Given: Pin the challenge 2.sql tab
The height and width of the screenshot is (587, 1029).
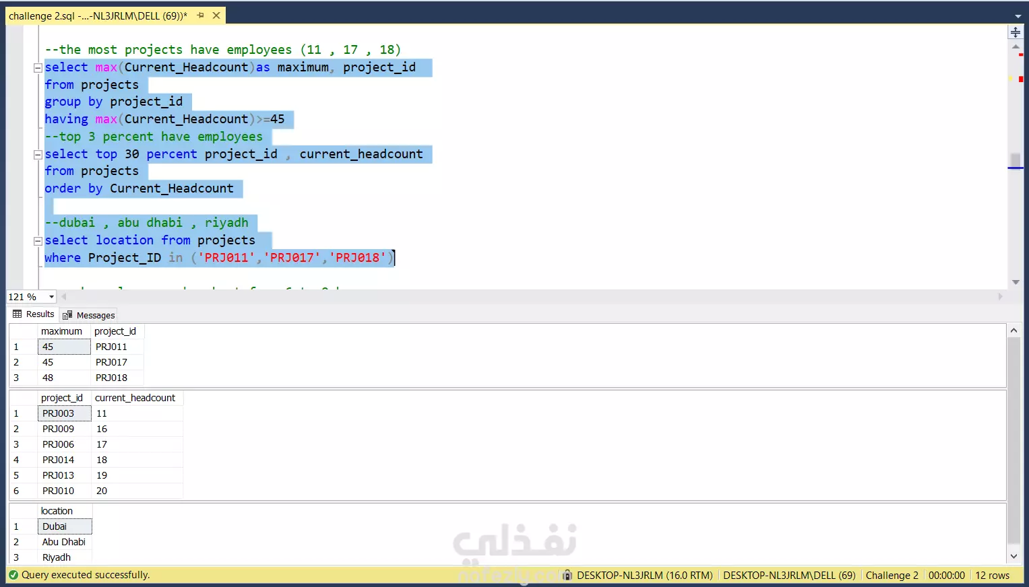Looking at the screenshot, I should point(200,15).
